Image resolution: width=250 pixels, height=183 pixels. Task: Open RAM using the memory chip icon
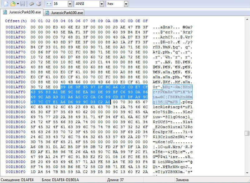click(32, 4)
